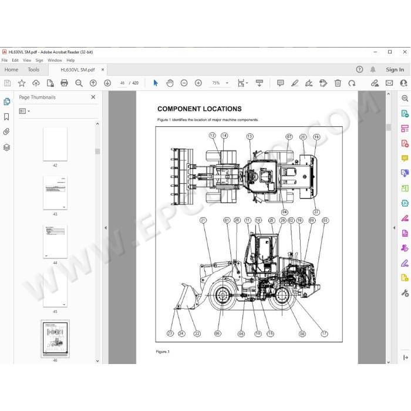
Task: Close the HL630VL SM.pdf tab
Action: [103, 70]
